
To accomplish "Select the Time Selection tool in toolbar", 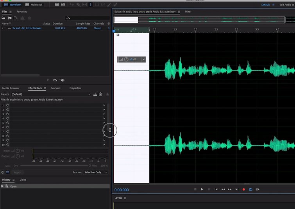I will (91, 5).
